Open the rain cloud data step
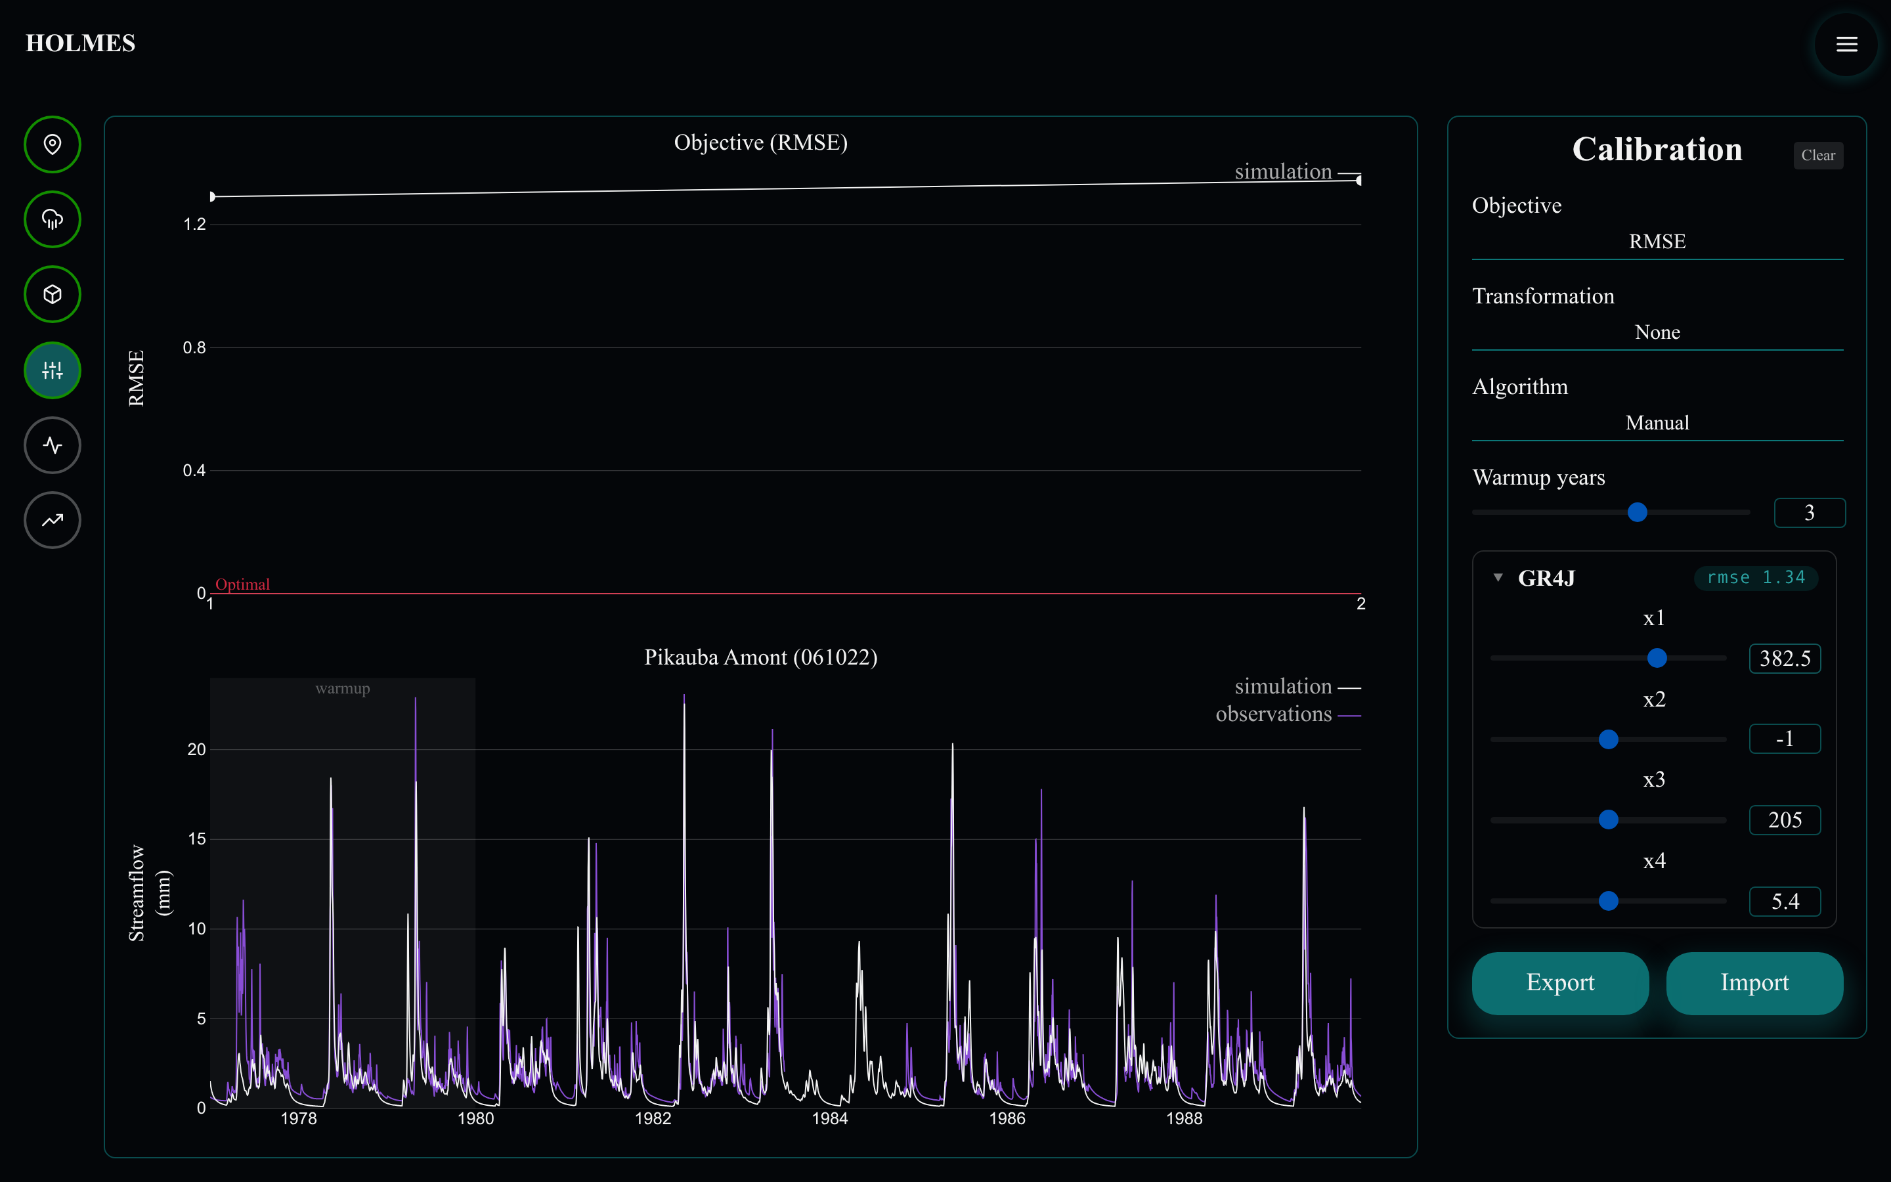 click(x=53, y=220)
